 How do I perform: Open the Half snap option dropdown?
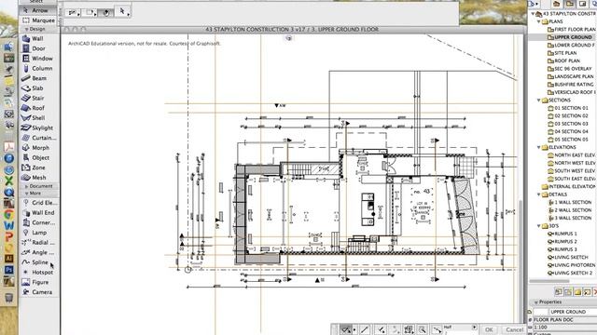click(475, 327)
